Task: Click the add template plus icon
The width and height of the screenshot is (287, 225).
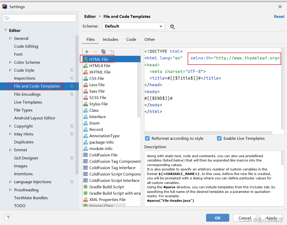Action: click(87, 52)
